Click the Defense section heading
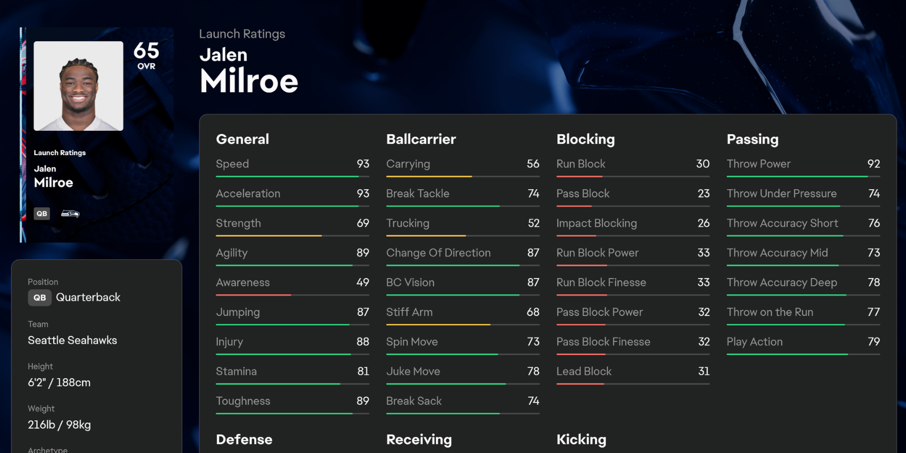906x453 pixels. click(244, 439)
